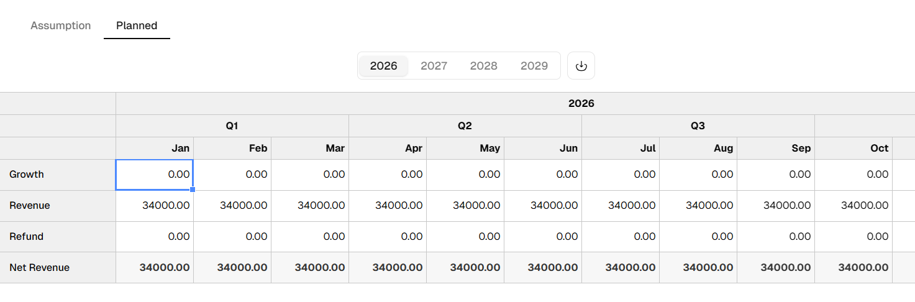Select the Planned tab
The image size is (915, 302).
point(137,25)
